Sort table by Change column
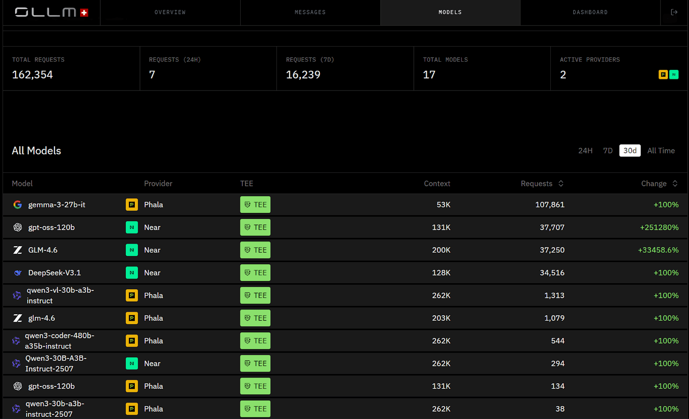Screen dimensions: 689x419 pyautogui.click(x=660, y=184)
